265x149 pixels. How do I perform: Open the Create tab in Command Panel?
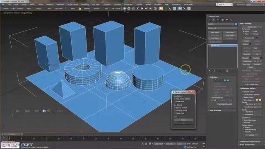[209, 20]
